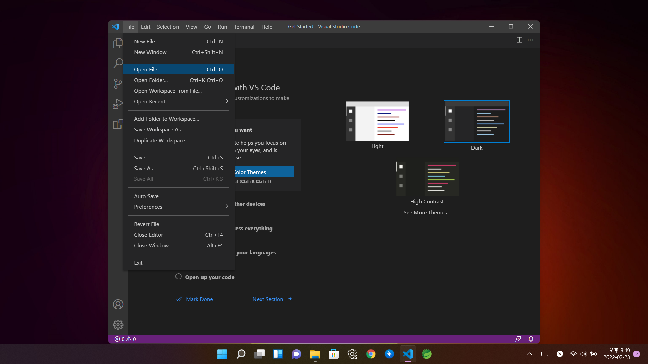648x364 pixels.
Task: Open the Search view icon
Action: click(x=118, y=63)
